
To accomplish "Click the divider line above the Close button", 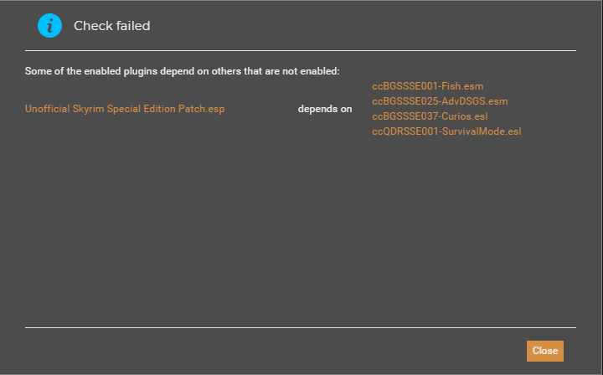I will 301,327.
